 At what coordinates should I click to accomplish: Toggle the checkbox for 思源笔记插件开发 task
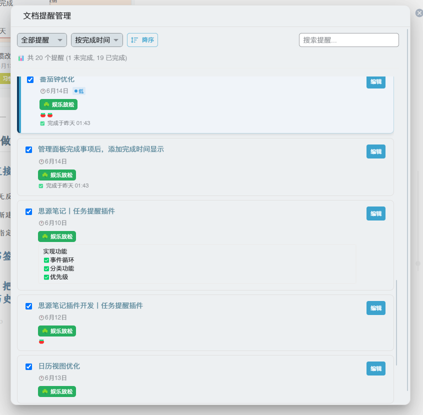(28, 306)
